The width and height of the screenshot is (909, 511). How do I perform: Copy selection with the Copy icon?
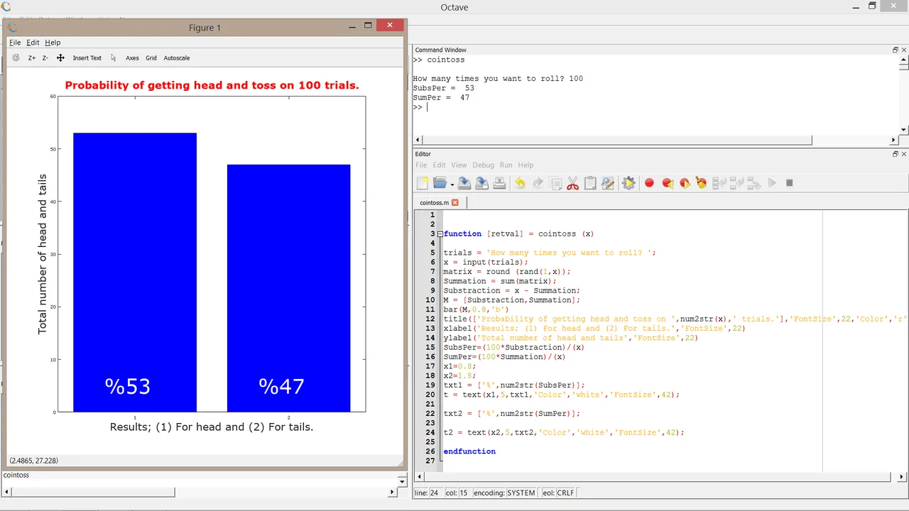point(555,183)
